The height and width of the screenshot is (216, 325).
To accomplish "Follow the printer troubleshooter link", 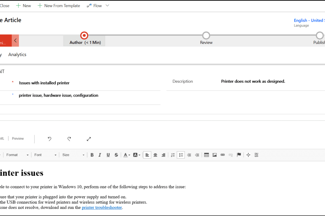I will click(102, 207).
